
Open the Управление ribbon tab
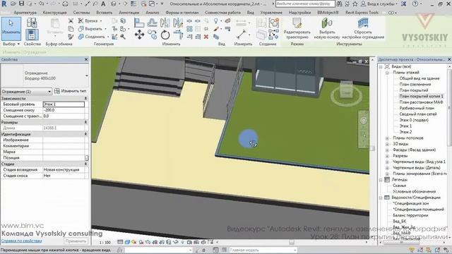271,13
